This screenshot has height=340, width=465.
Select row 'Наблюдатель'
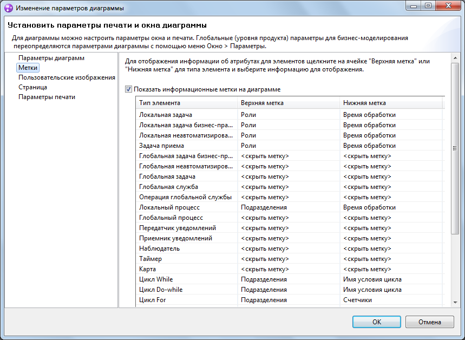289,249
